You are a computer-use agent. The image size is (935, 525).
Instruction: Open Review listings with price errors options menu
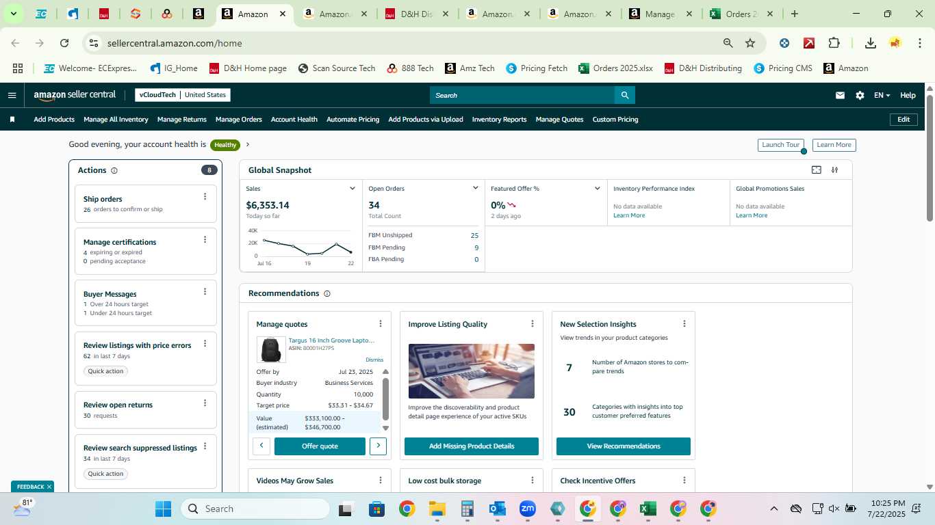[205, 343]
